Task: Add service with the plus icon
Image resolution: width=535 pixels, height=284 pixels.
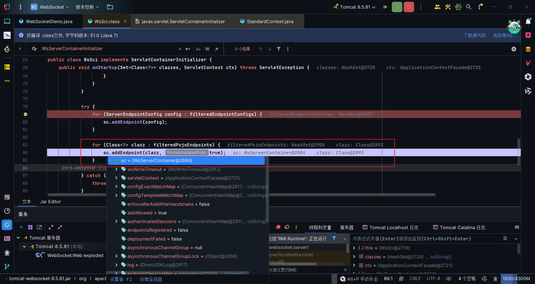Action: click(21, 227)
